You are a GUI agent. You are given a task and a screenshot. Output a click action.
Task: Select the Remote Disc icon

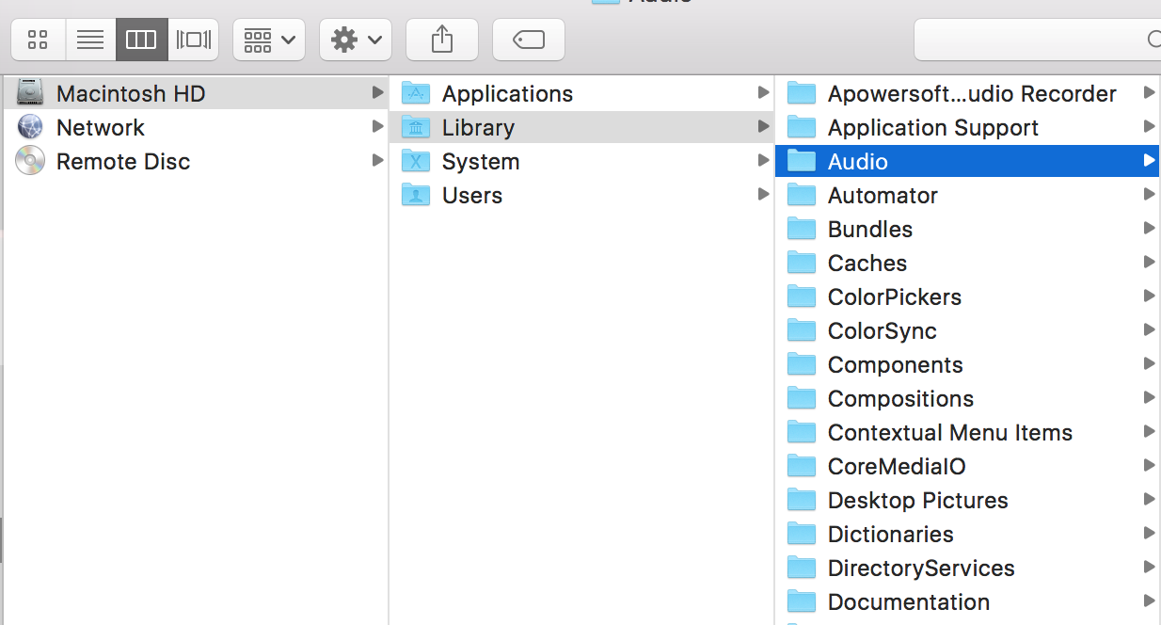pos(30,161)
